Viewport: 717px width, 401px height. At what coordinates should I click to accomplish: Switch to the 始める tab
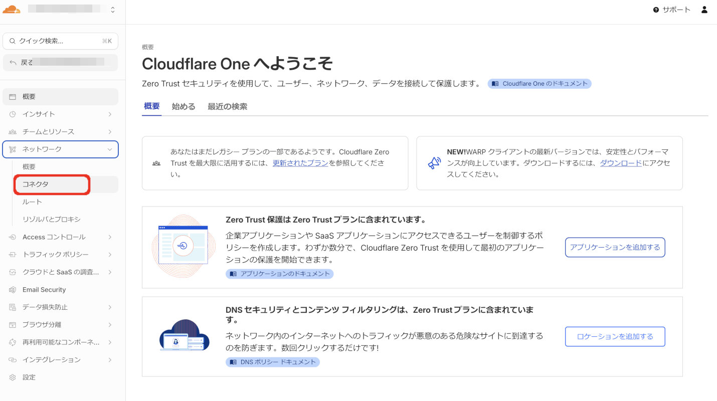tap(184, 106)
